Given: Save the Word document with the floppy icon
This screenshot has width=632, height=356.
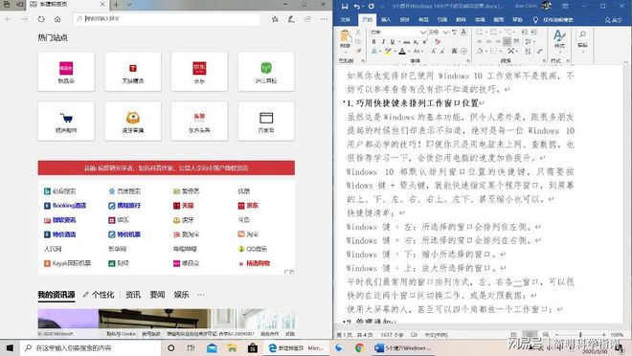Looking at the screenshot, I should 345,6.
